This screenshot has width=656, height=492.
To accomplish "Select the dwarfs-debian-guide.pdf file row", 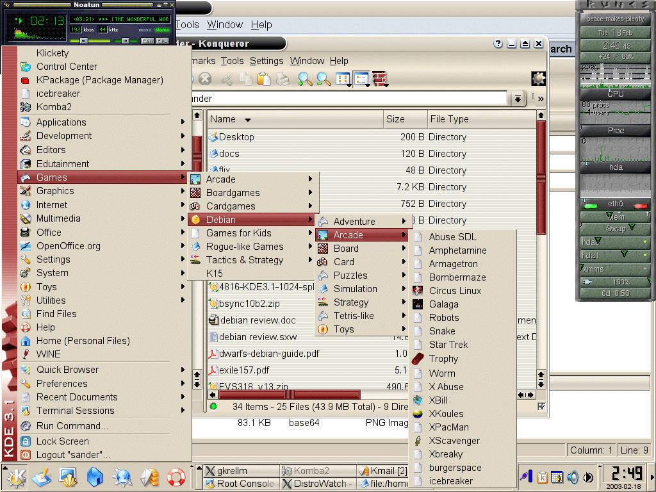I will (x=268, y=354).
